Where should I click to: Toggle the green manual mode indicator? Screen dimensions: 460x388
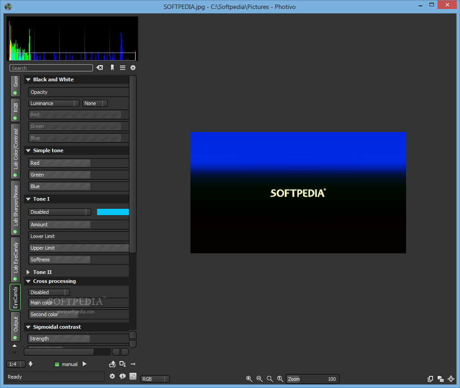[x=57, y=364]
